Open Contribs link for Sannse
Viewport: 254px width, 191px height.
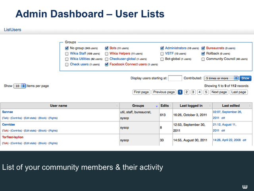[16, 118]
